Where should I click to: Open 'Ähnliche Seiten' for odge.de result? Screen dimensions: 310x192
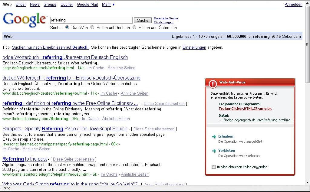click(x=121, y=68)
